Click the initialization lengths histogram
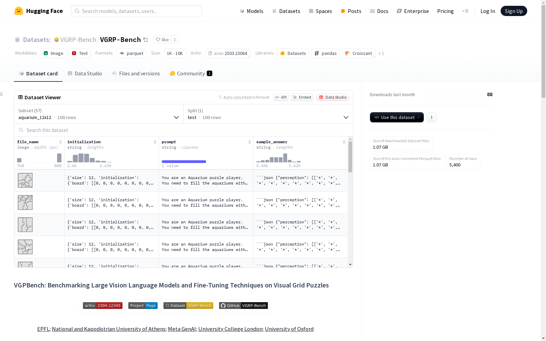 [x=89, y=158]
